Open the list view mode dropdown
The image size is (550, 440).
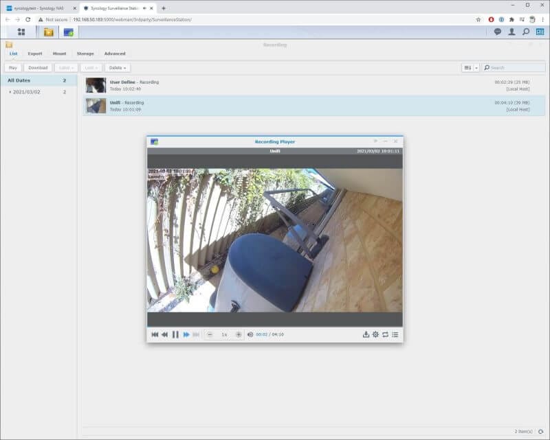[x=470, y=68]
